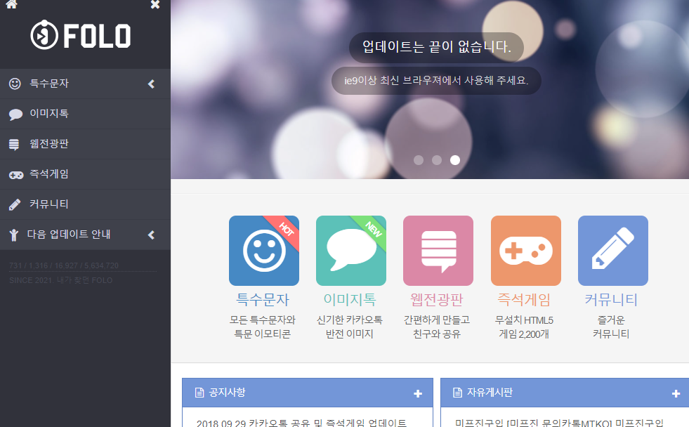689x427 pixels.
Task: Select the first carousel indicator dot
Action: click(x=418, y=159)
